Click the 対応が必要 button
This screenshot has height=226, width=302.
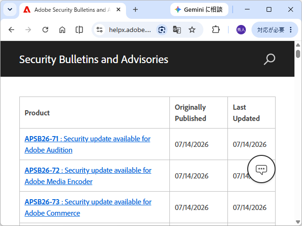270,30
